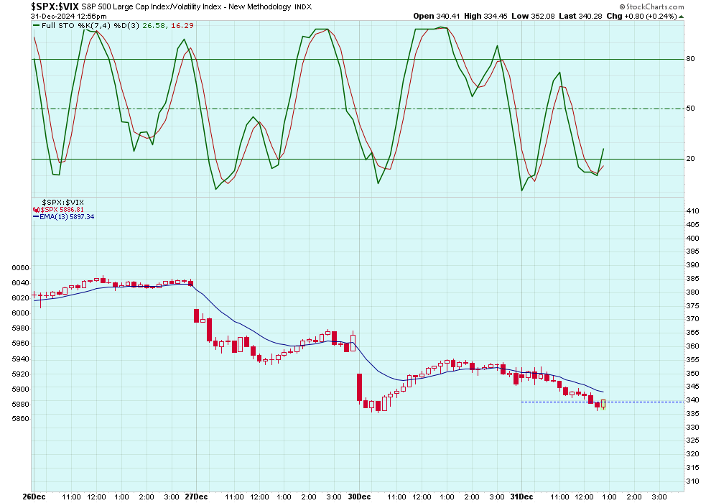
Task: Click the 6060 left axis price label
Action: [20, 268]
